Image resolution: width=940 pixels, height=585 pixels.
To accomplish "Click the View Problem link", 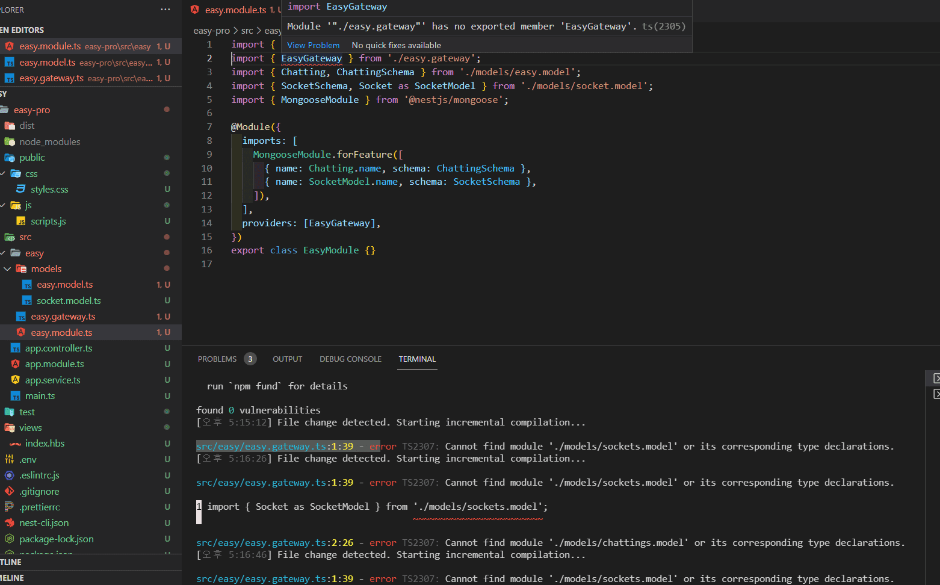I will (x=313, y=45).
